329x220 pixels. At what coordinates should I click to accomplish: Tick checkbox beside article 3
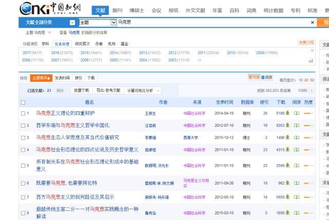click(23, 138)
